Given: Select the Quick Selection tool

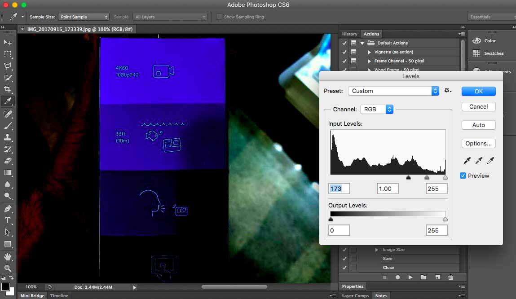Looking at the screenshot, I should point(8,78).
